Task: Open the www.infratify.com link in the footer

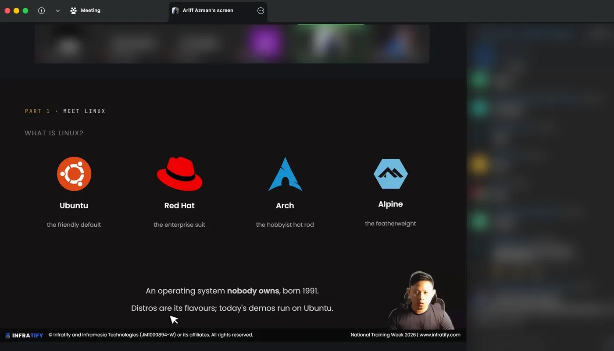Action: pos(440,335)
